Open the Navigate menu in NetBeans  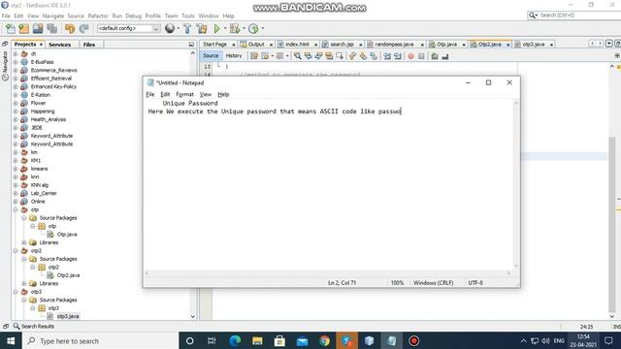coord(53,16)
